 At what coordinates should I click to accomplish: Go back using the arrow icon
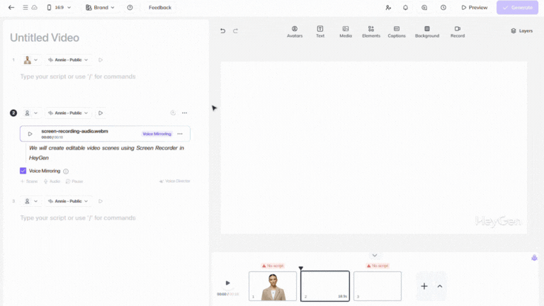click(x=11, y=7)
